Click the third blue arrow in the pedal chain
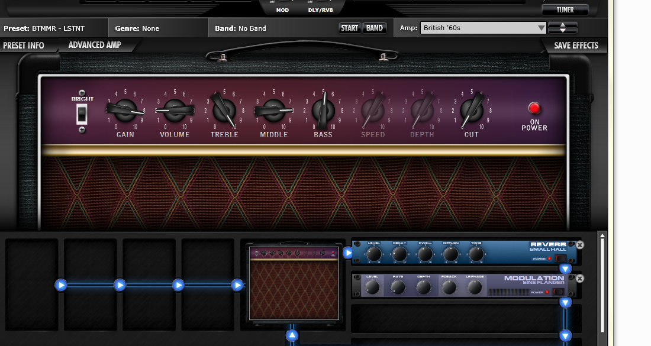651x346 pixels. point(178,285)
